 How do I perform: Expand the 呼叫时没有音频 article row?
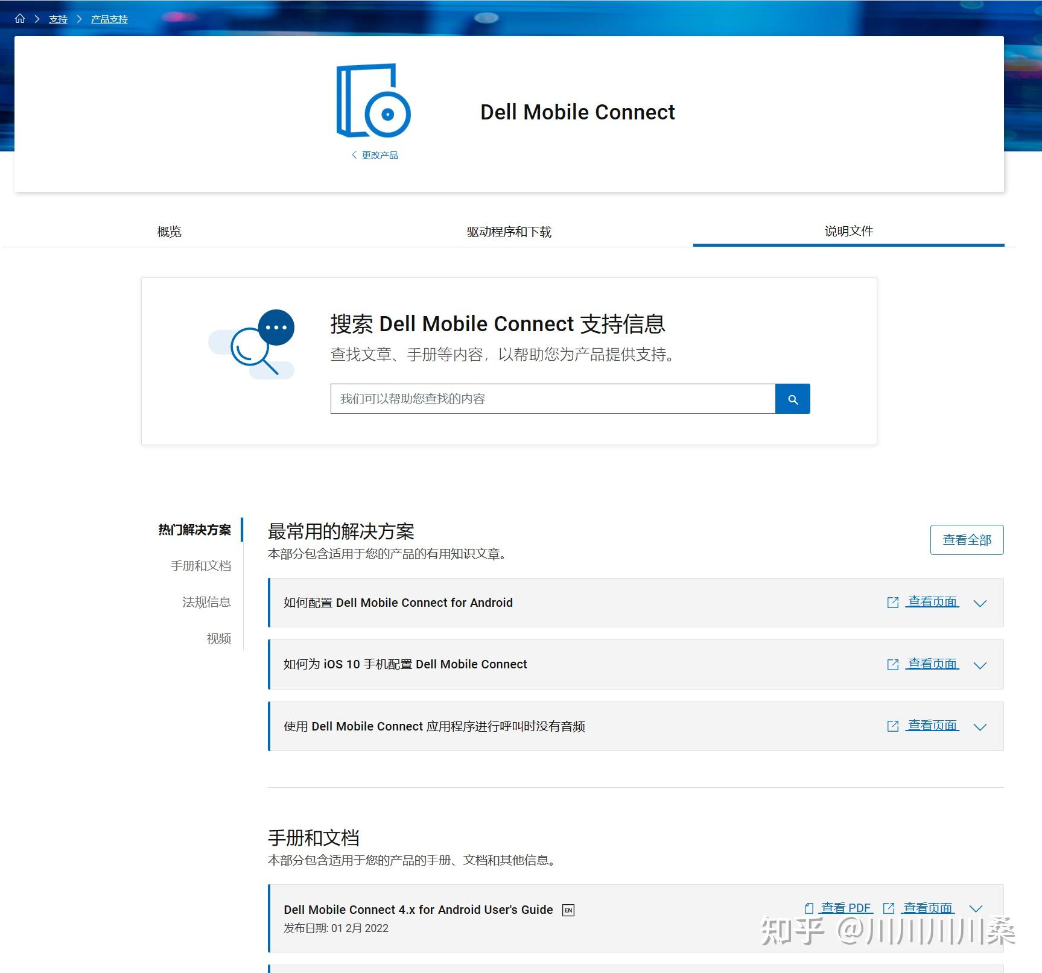(x=980, y=727)
